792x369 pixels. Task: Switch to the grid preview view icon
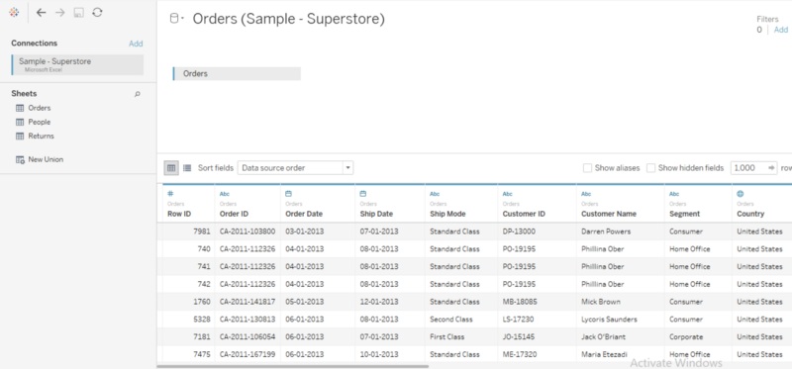[x=171, y=168]
